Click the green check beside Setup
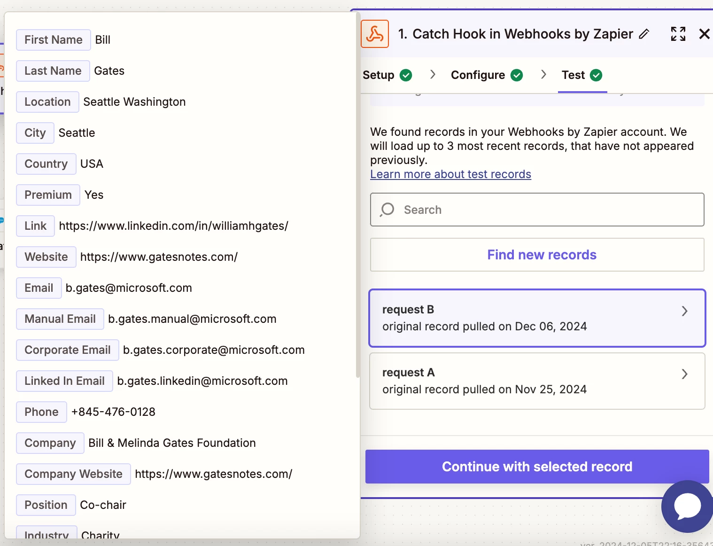 (406, 75)
